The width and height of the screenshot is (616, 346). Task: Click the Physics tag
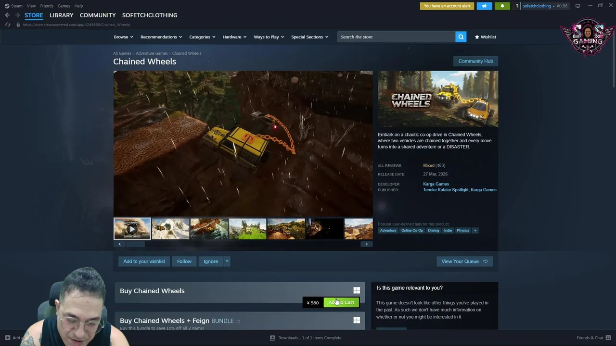click(463, 231)
